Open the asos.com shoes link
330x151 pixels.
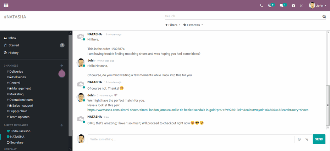coord(198,110)
